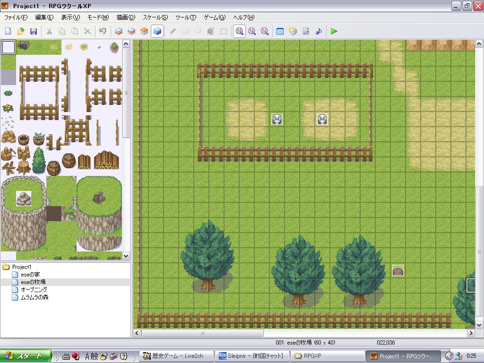This screenshot has height=363, width=484.
Task: Select the Ellipse drawing tool
Action: (198, 31)
